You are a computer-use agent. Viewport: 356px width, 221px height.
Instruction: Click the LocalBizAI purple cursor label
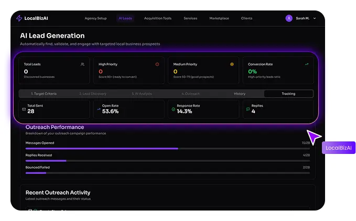[338, 148]
